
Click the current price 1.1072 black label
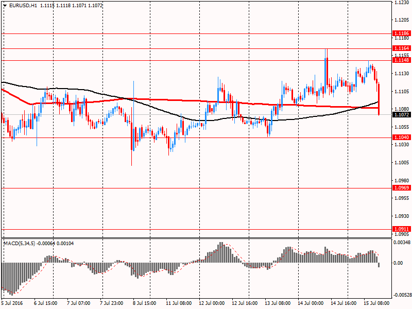tap(401, 115)
